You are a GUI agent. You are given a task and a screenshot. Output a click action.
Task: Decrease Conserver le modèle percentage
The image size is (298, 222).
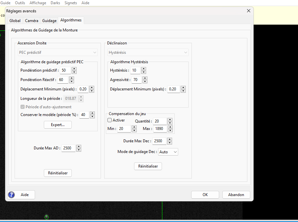pyautogui.click(x=93, y=116)
